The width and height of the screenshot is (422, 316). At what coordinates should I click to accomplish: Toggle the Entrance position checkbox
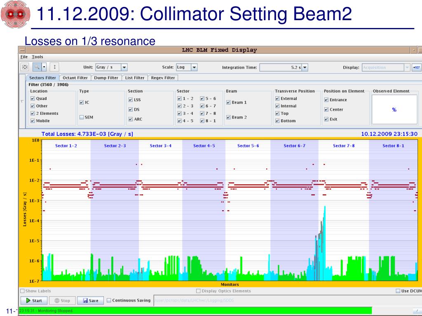coord(326,100)
